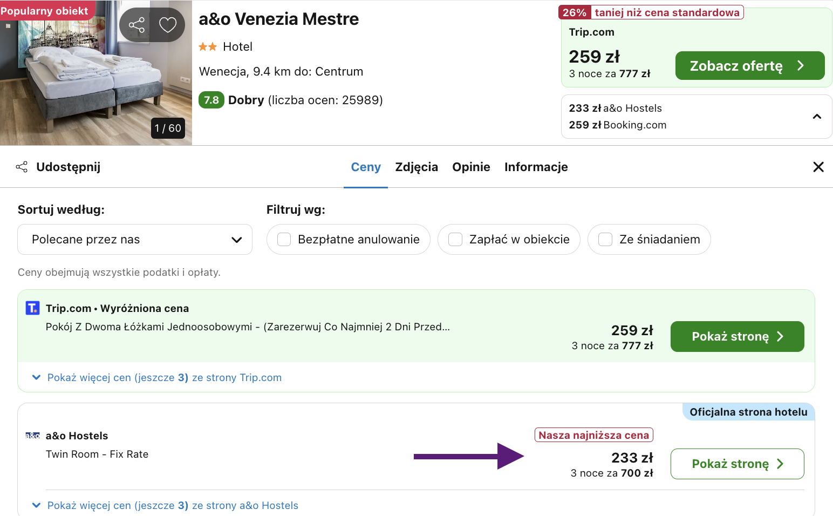Click the Trip.com logo icon
The image size is (833, 516).
(x=32, y=308)
